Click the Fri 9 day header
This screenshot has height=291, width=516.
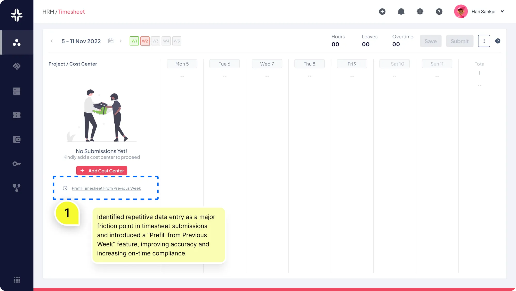[x=352, y=64]
